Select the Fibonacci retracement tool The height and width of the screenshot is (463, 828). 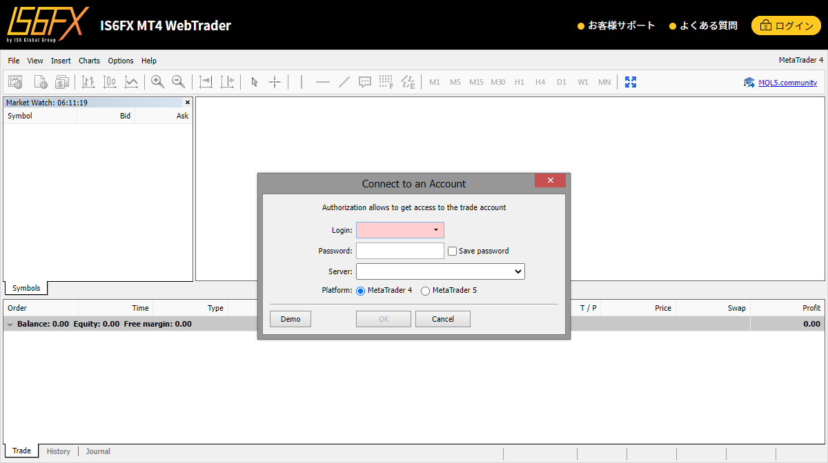point(386,82)
